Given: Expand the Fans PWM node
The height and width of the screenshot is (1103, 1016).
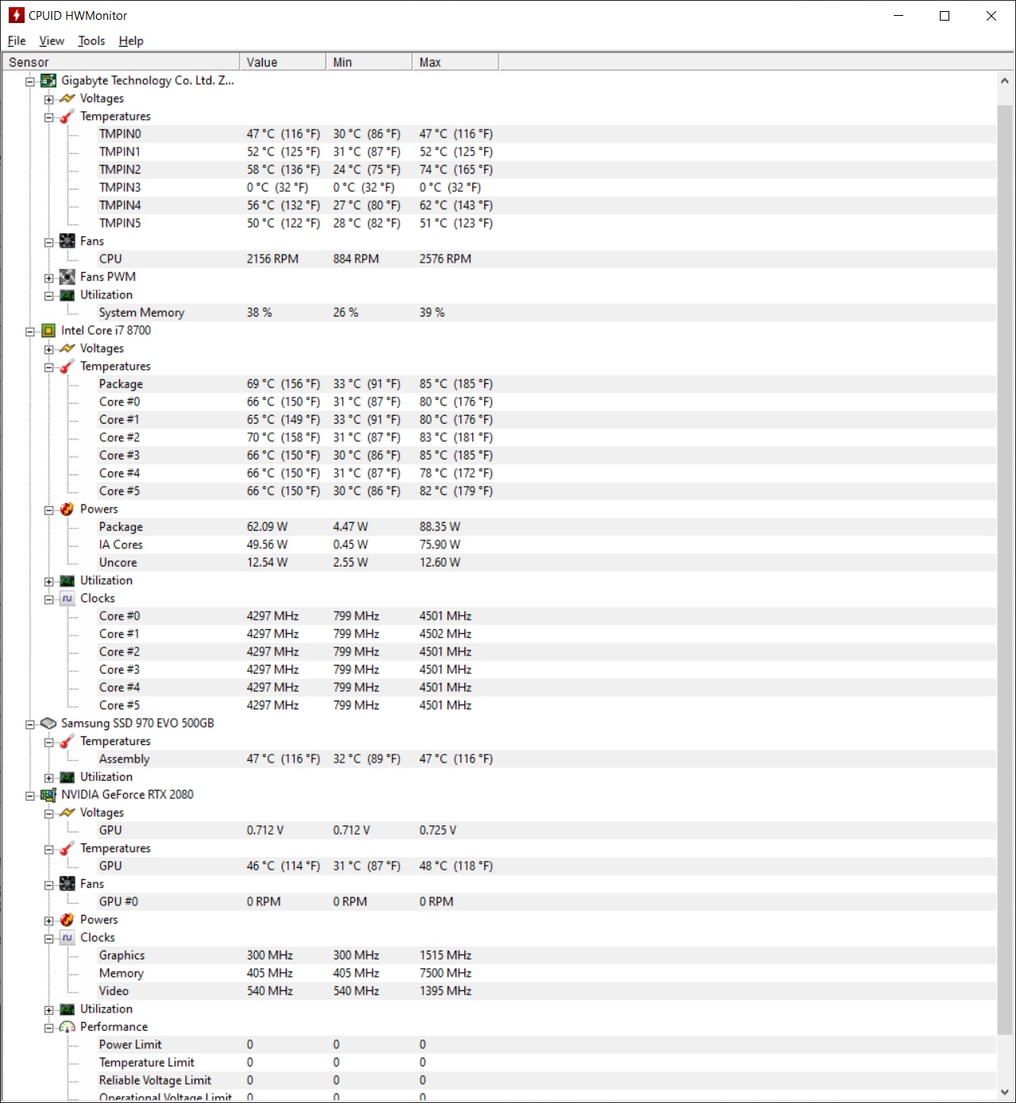Looking at the screenshot, I should [x=49, y=278].
